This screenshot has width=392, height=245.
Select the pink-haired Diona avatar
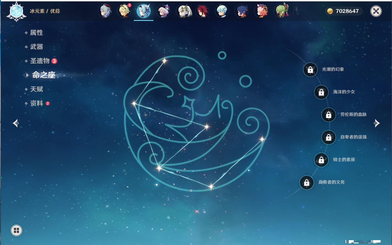click(x=261, y=11)
